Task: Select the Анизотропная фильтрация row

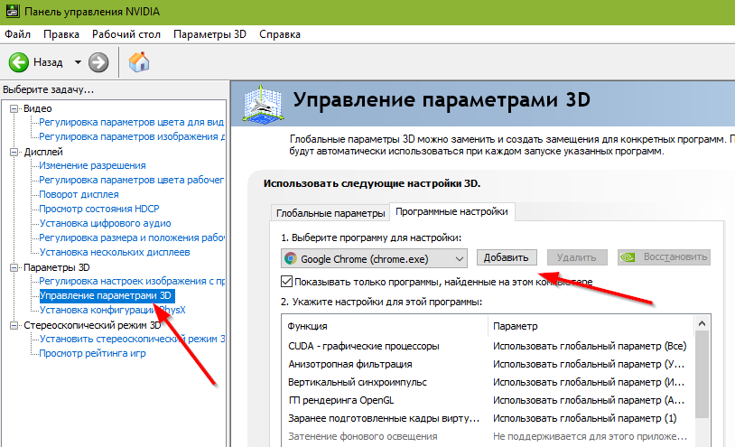Action: pyautogui.click(x=488, y=364)
